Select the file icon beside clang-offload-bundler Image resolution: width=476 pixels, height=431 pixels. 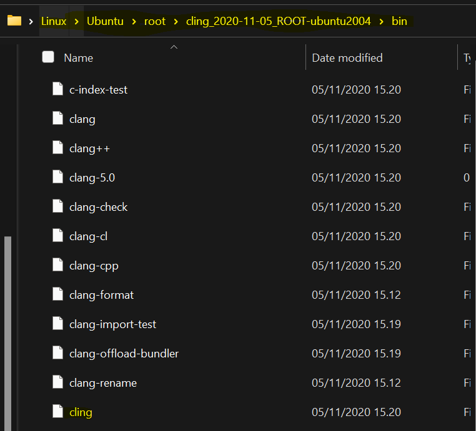coord(57,353)
